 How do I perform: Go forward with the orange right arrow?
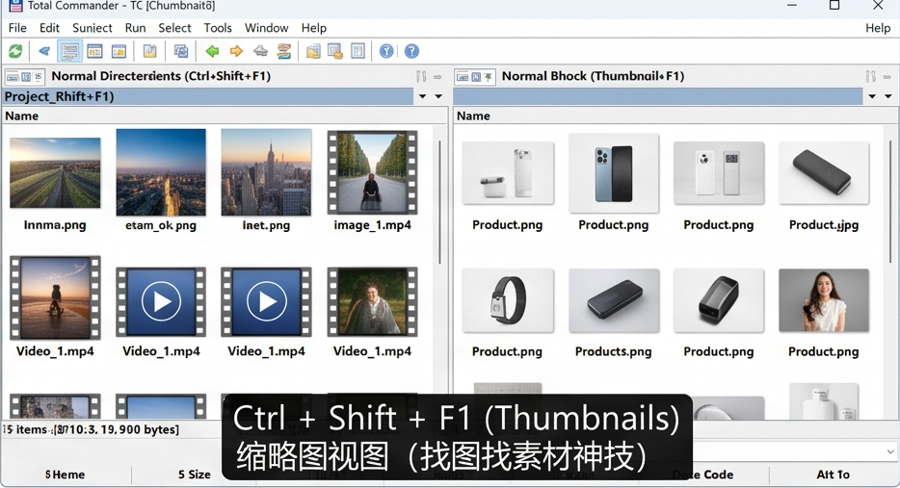point(236,51)
